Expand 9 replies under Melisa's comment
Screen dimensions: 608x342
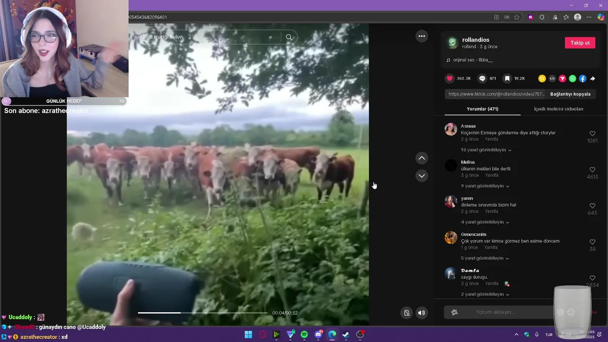(485, 186)
